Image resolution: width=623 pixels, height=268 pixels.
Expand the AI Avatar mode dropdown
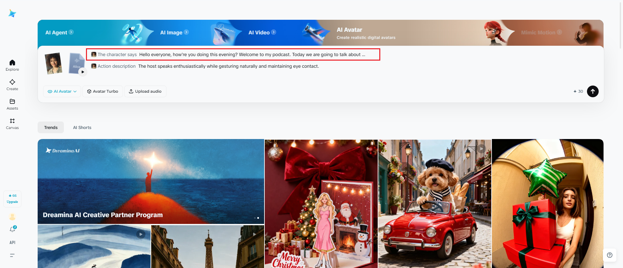tap(62, 91)
